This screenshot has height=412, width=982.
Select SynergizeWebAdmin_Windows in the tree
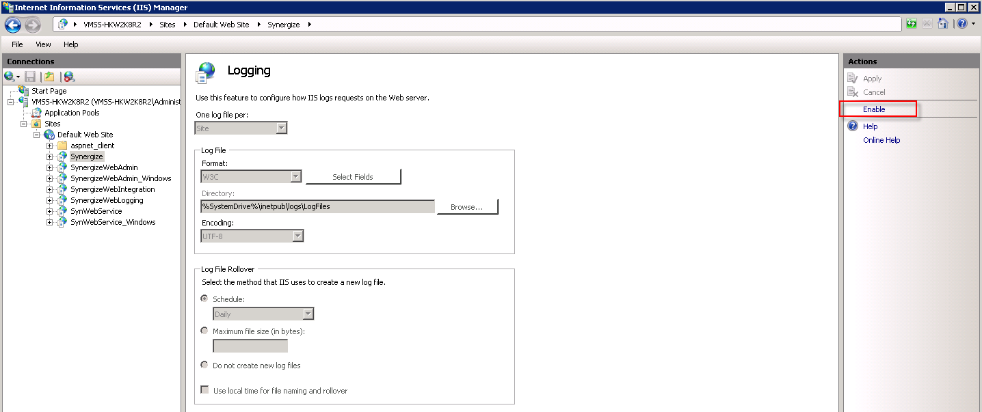pyautogui.click(x=121, y=178)
